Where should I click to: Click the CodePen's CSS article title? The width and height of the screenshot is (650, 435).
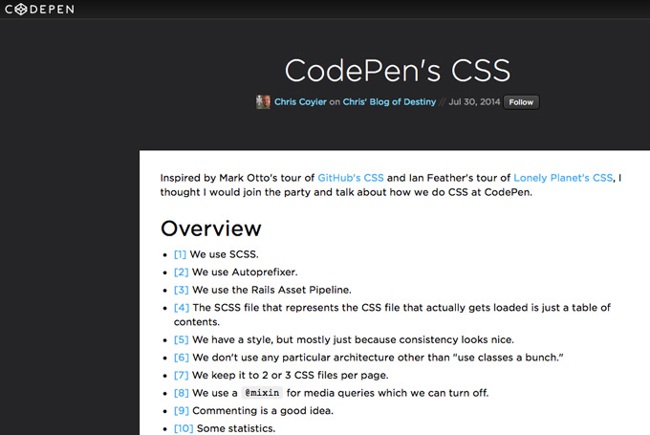398,70
